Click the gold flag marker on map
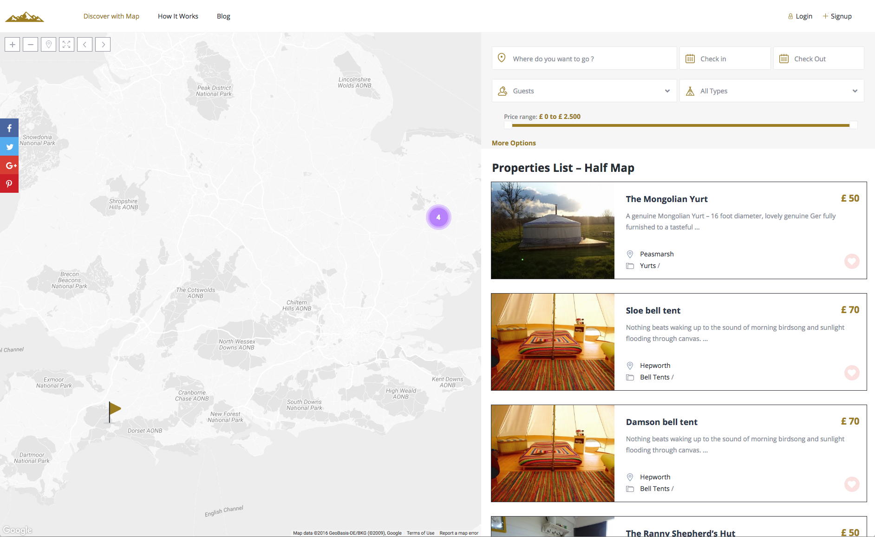875x537 pixels. (x=114, y=412)
